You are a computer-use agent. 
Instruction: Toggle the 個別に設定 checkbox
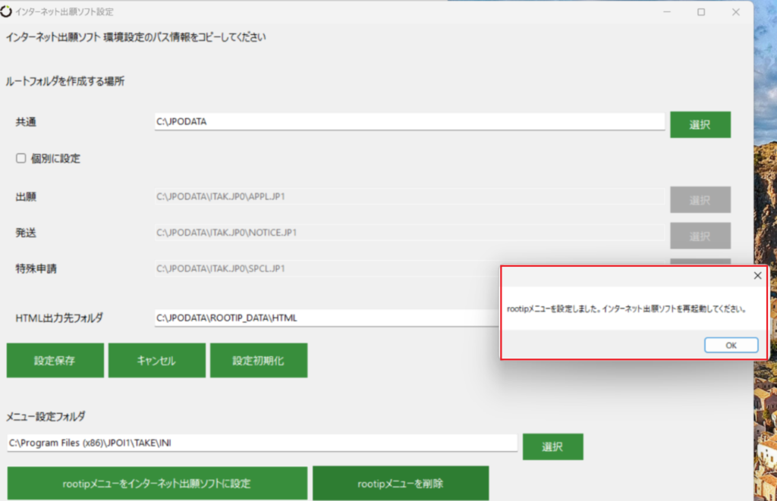(20, 158)
